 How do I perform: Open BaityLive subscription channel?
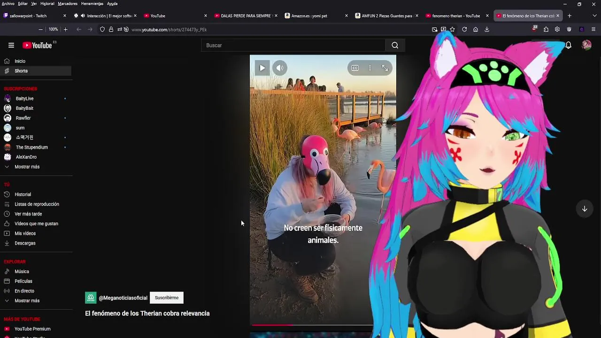pyautogui.click(x=24, y=99)
